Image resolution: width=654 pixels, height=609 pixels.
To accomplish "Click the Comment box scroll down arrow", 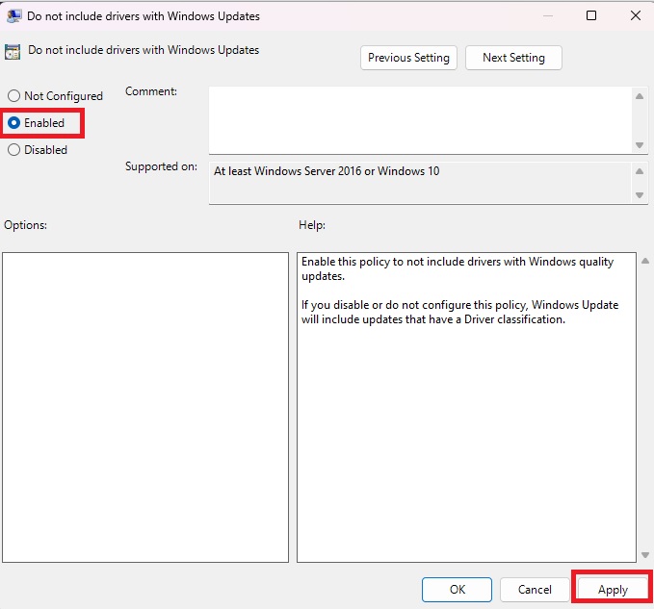I will coord(639,145).
